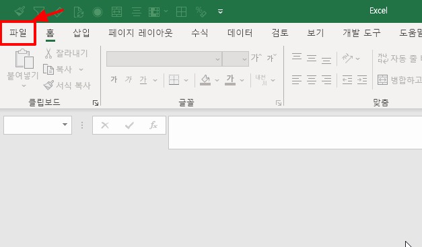Click the record macro circle icon
The height and width of the screenshot is (247, 422).
(x=98, y=12)
